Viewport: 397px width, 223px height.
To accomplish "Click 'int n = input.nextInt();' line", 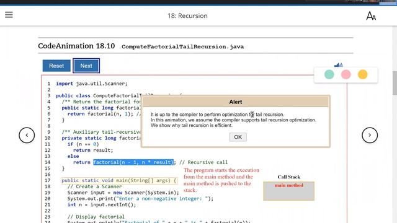I will coord(102,205).
